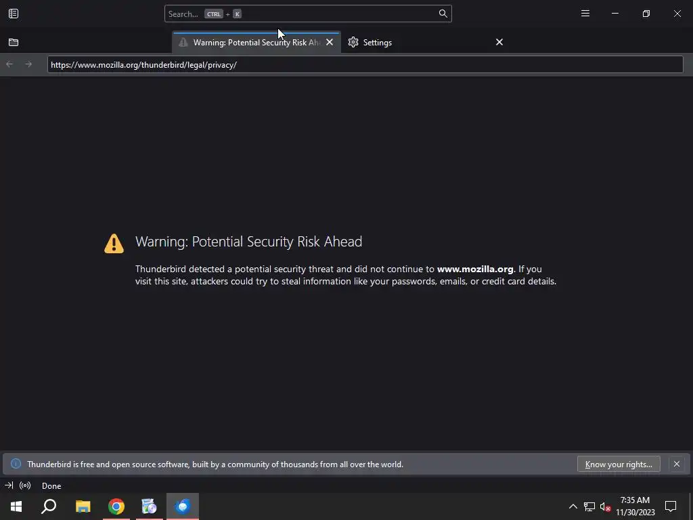The height and width of the screenshot is (520, 693).
Task: Close the Security Risk warning tab
Action: coord(330,43)
